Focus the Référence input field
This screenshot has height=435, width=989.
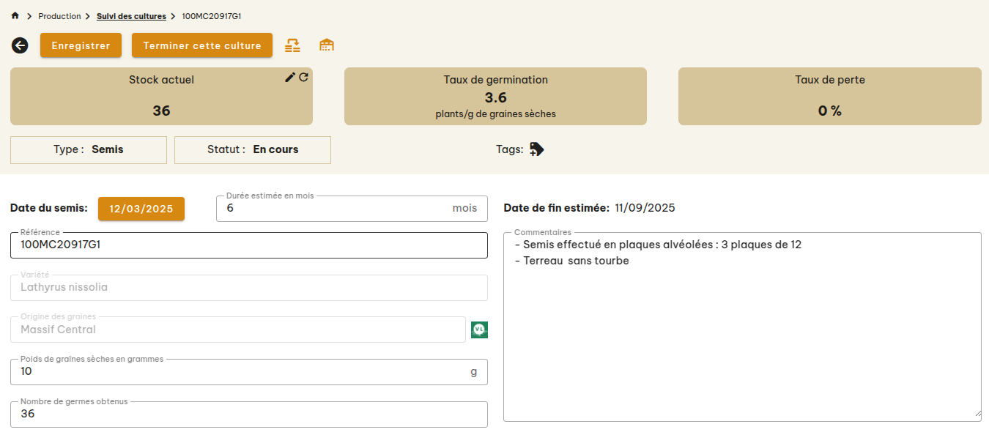point(249,245)
